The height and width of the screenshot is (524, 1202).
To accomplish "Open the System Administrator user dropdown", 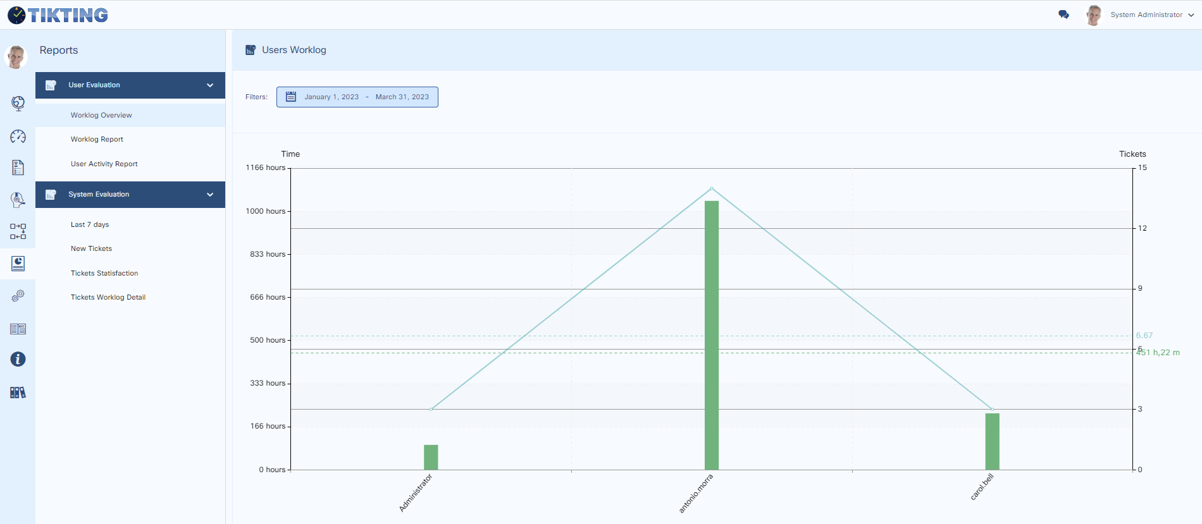I will [x=1145, y=15].
